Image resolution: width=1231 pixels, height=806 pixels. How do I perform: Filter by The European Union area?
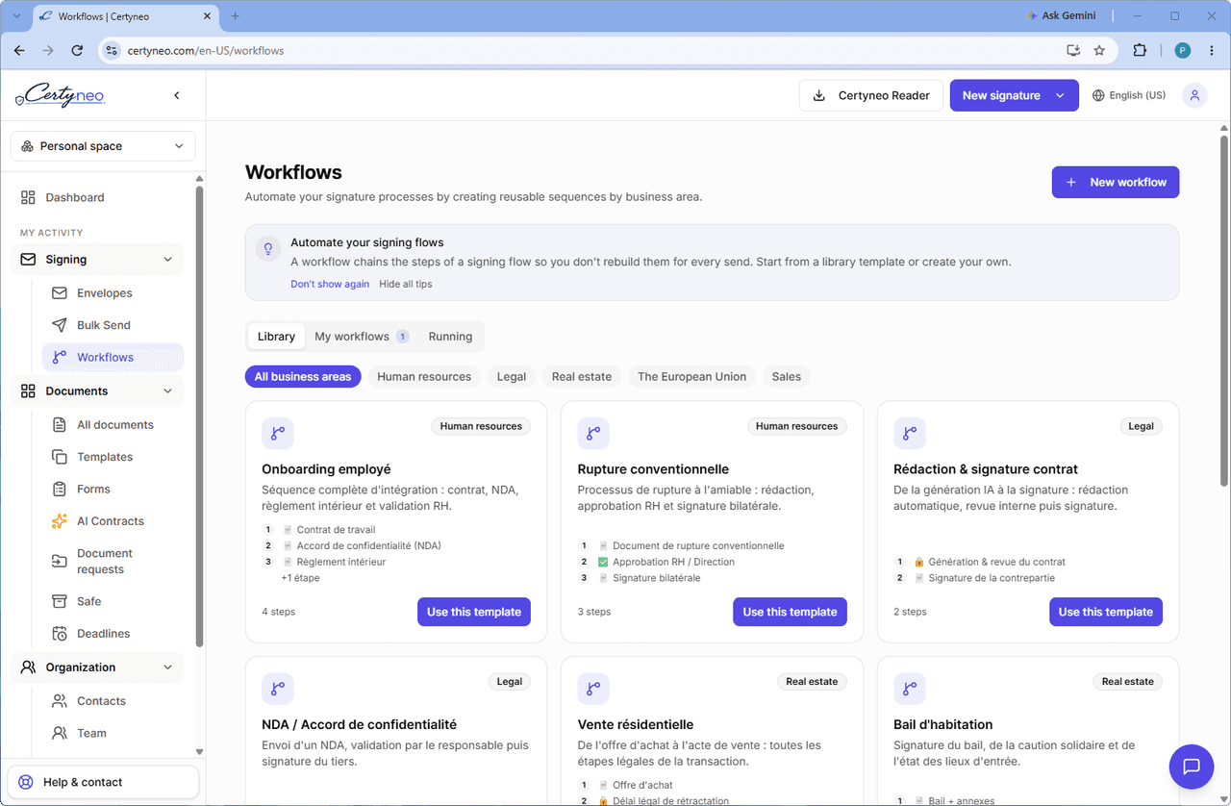coord(691,377)
